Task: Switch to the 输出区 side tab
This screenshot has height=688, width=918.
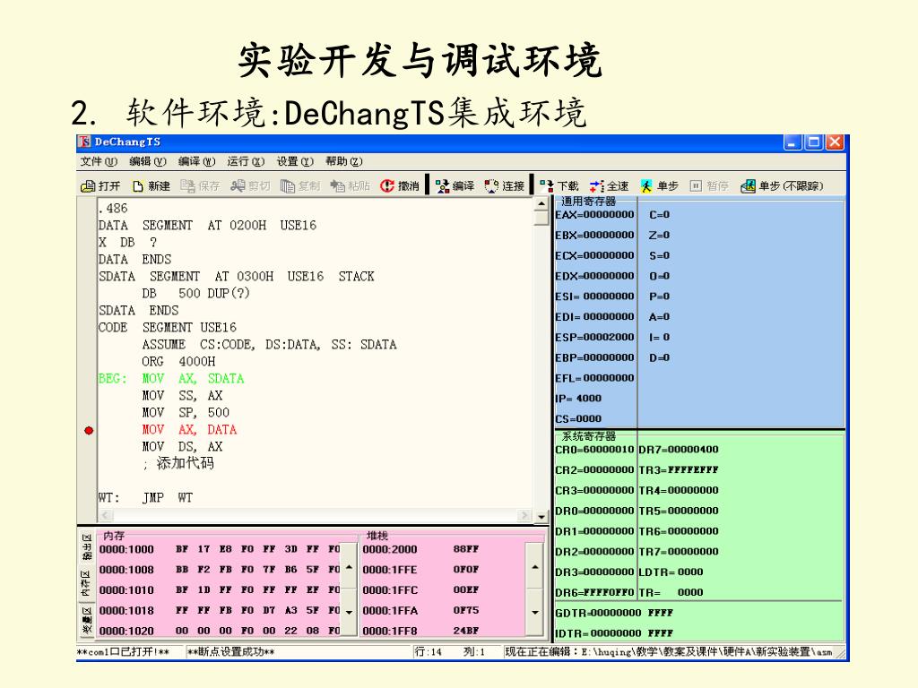Action: pos(87,547)
